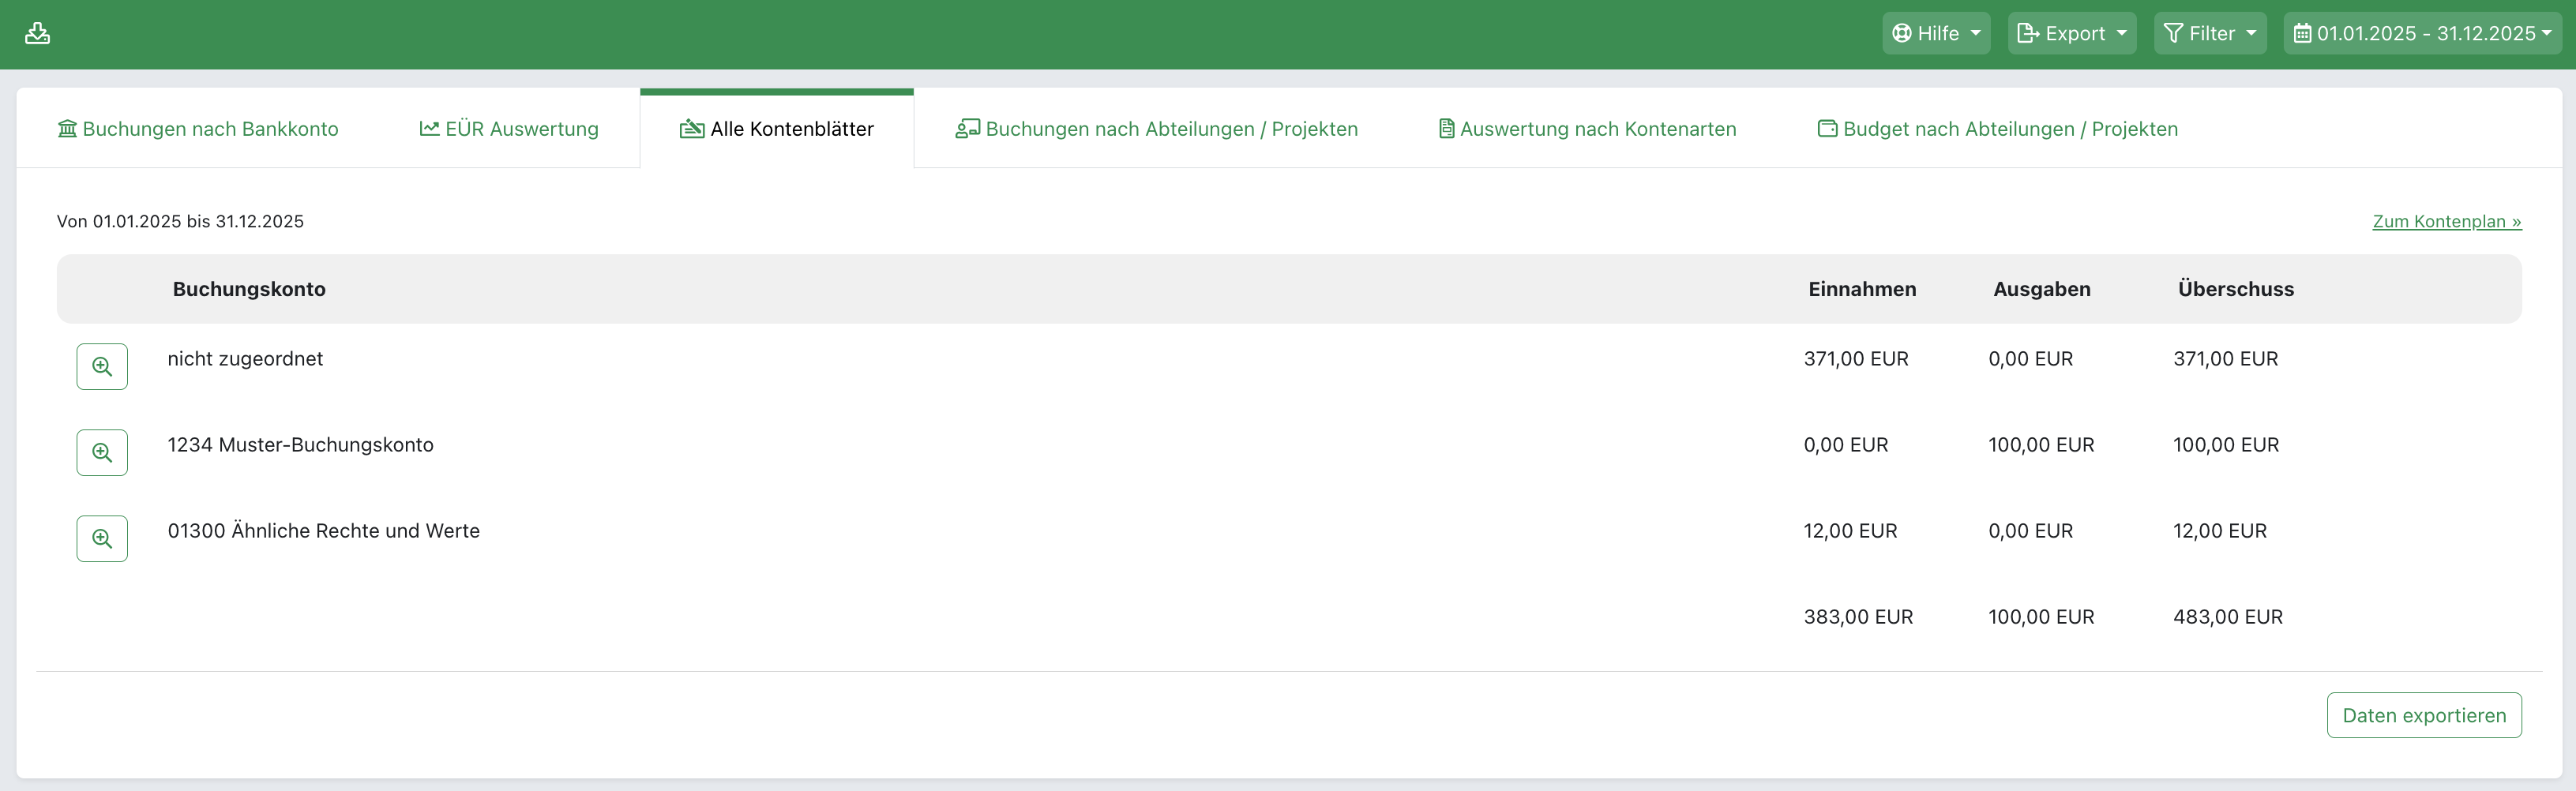Screen dimensions: 2576x791
Task: Switch to Buchungen nach Abteilungen / Projekten tab
Action: click(1170, 129)
